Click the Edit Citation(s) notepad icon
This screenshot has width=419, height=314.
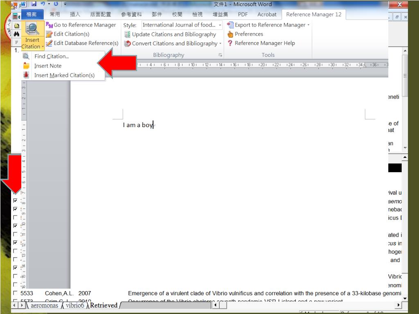click(49, 34)
